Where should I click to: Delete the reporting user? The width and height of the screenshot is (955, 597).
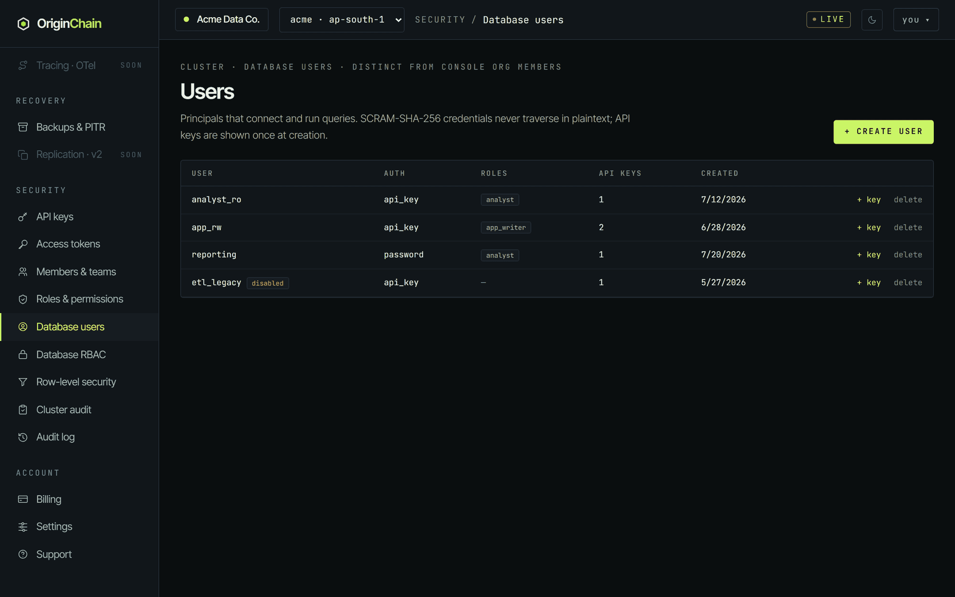click(x=908, y=255)
